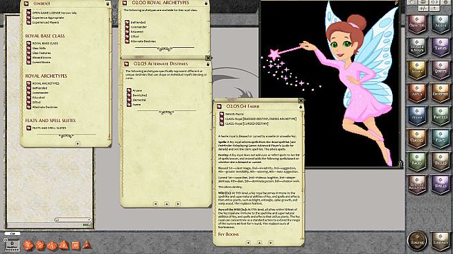Click the link icon beside the (Index) title
The height and width of the screenshot is (254, 453).
pyautogui.click(x=26, y=3)
